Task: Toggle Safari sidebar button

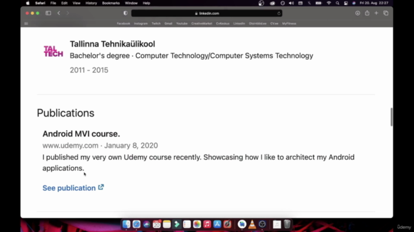Action: point(48,13)
